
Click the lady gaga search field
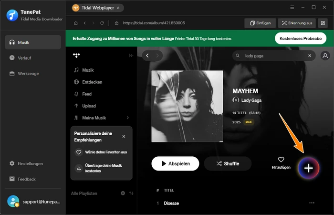point(273,56)
